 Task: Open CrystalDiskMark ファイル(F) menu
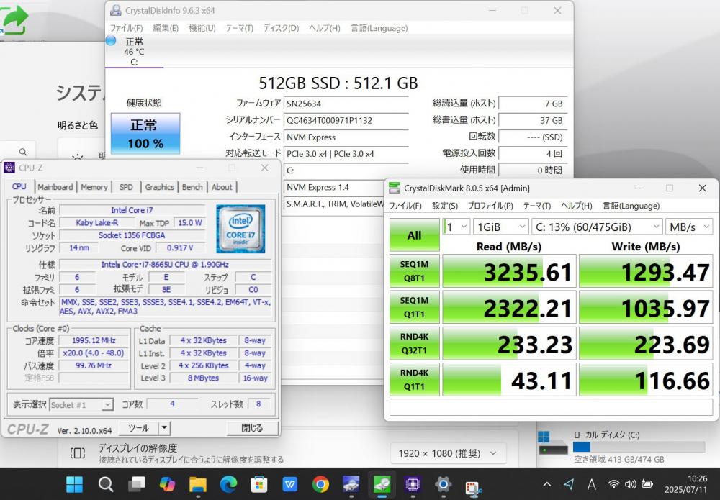tap(405, 206)
